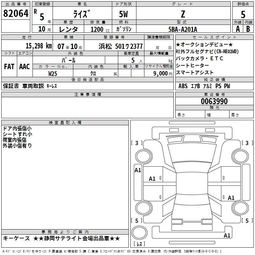Screen dimensions: 255x255
Task: Select the model code 5BA-A201A
Action: 183,29
